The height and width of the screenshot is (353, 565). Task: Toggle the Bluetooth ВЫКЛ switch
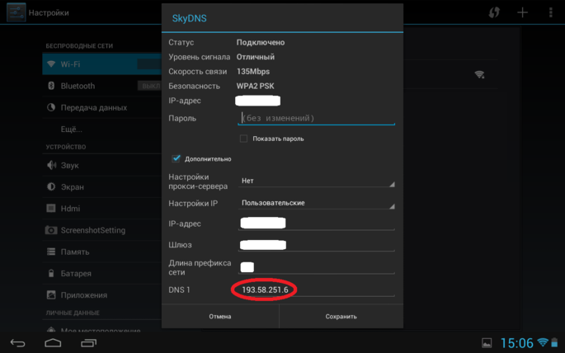tap(149, 86)
